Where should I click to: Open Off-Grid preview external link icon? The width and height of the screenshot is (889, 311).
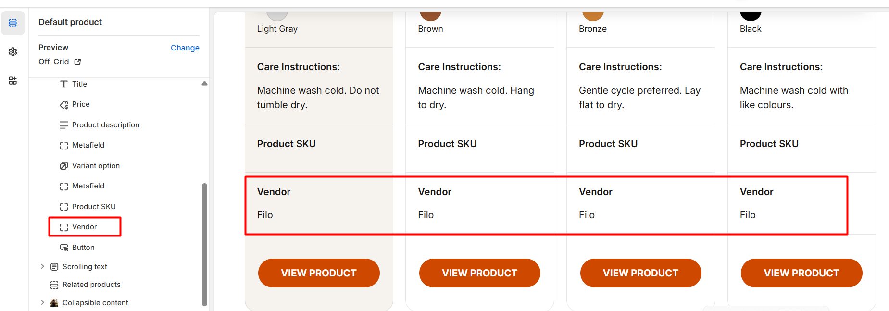click(77, 62)
